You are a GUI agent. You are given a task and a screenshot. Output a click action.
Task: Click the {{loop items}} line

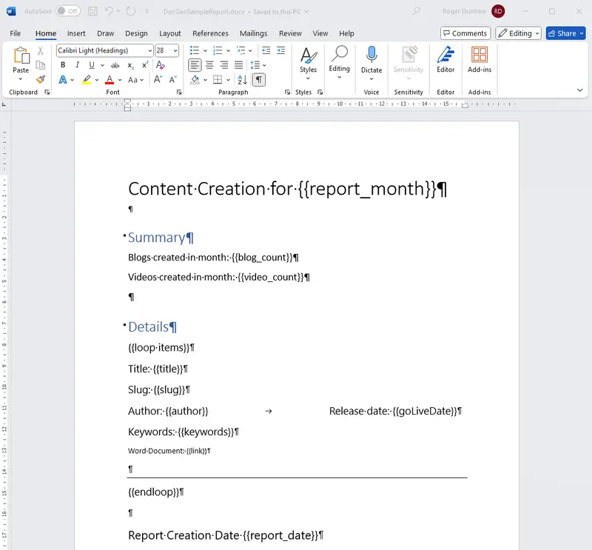[x=161, y=347]
